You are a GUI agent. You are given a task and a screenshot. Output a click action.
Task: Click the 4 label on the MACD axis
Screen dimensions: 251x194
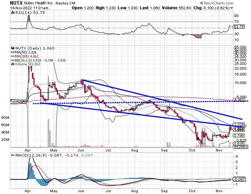coord(237,157)
